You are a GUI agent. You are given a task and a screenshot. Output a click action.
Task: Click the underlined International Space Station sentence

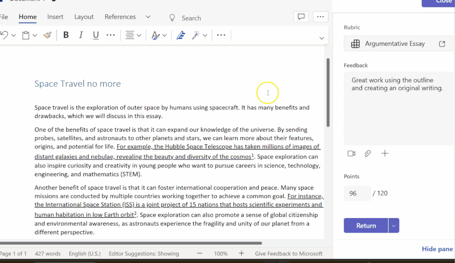179,205
